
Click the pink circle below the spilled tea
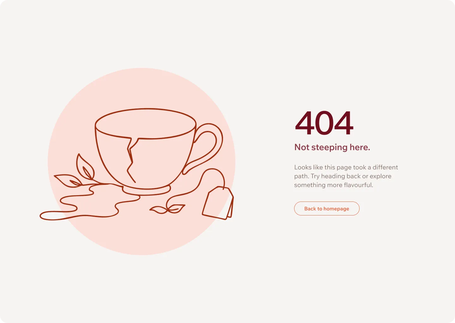click(x=142, y=237)
